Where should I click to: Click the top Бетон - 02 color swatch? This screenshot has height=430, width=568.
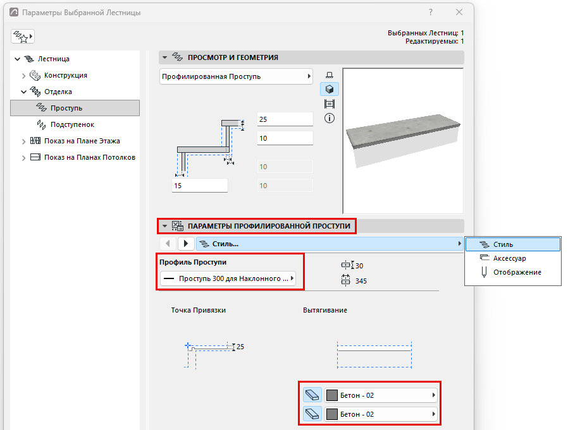332,395
